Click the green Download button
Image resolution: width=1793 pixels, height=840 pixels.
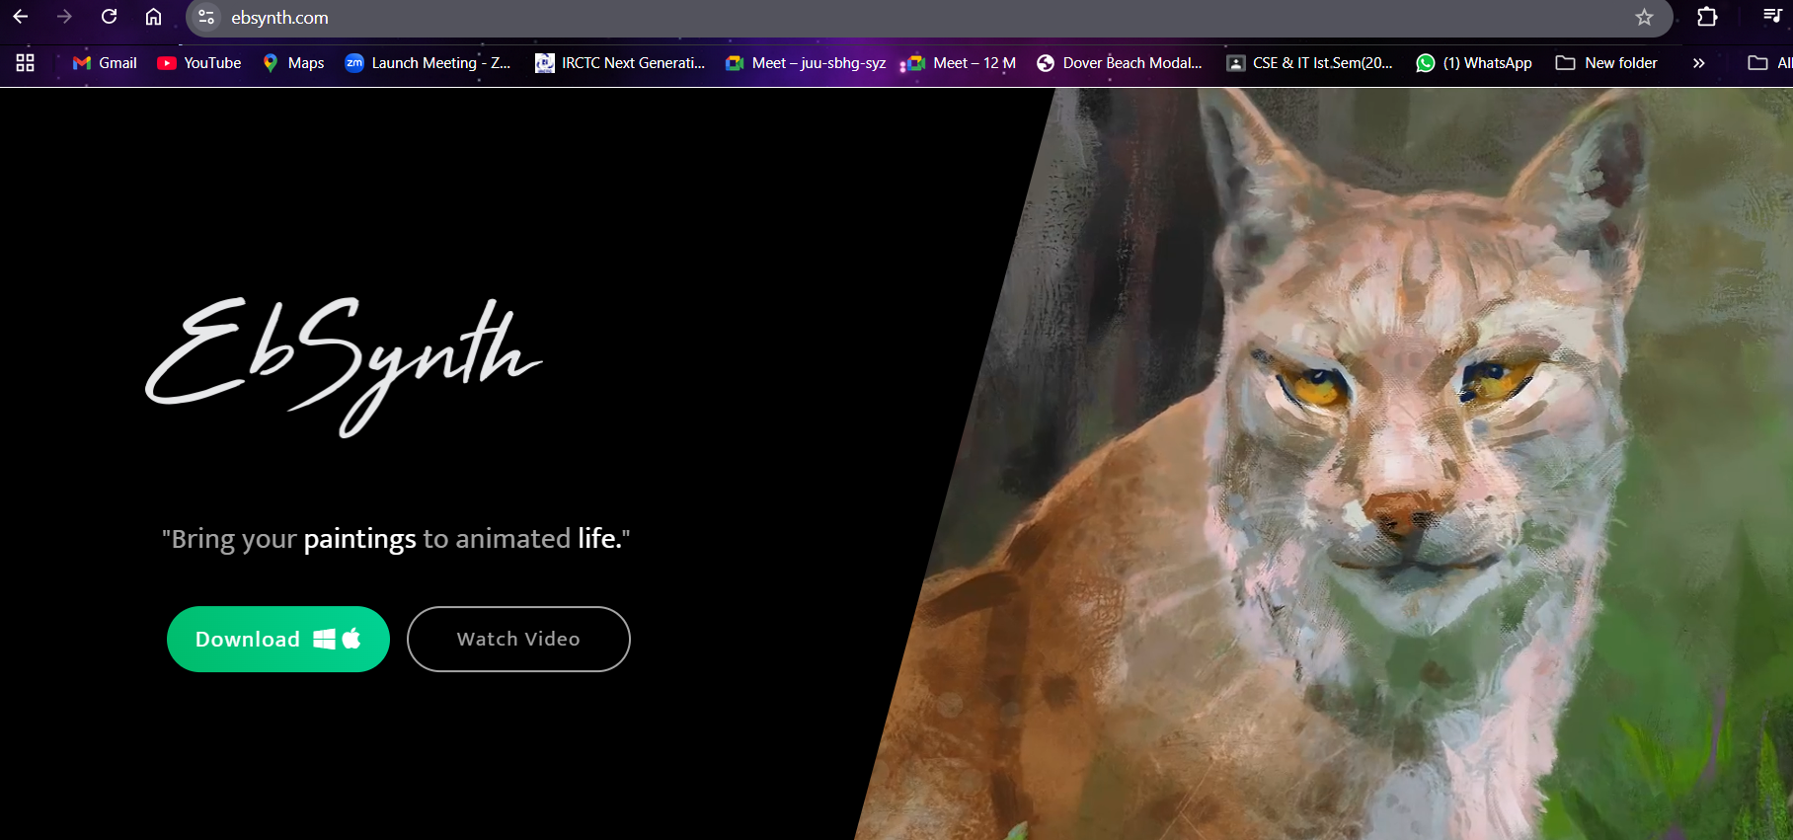(277, 639)
